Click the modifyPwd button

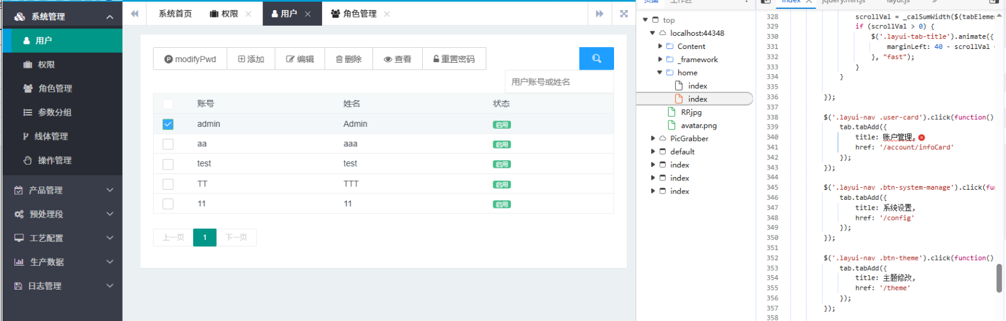(x=190, y=59)
